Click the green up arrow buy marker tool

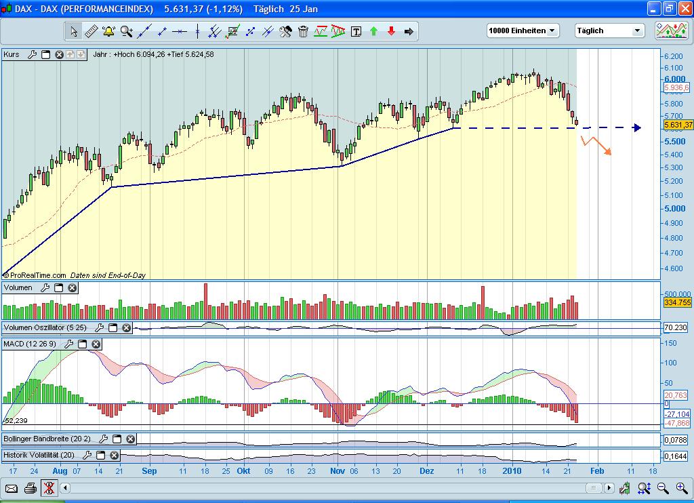[373, 31]
